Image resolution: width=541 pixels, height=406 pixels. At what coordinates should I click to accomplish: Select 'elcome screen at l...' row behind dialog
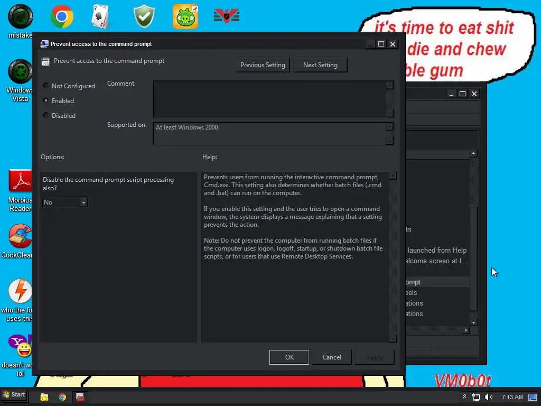click(x=437, y=261)
